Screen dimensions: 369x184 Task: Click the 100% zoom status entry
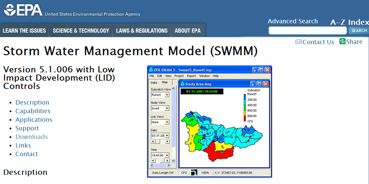pos(205,173)
